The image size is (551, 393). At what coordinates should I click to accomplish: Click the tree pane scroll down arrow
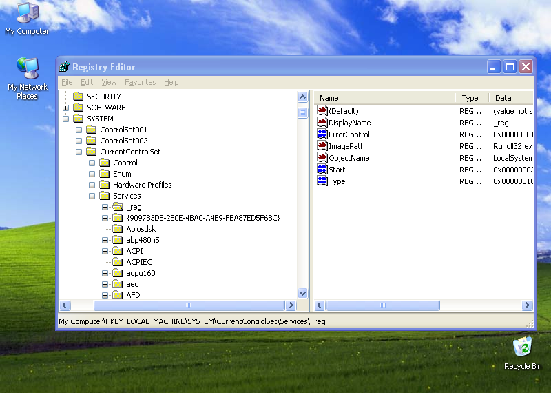(x=302, y=293)
